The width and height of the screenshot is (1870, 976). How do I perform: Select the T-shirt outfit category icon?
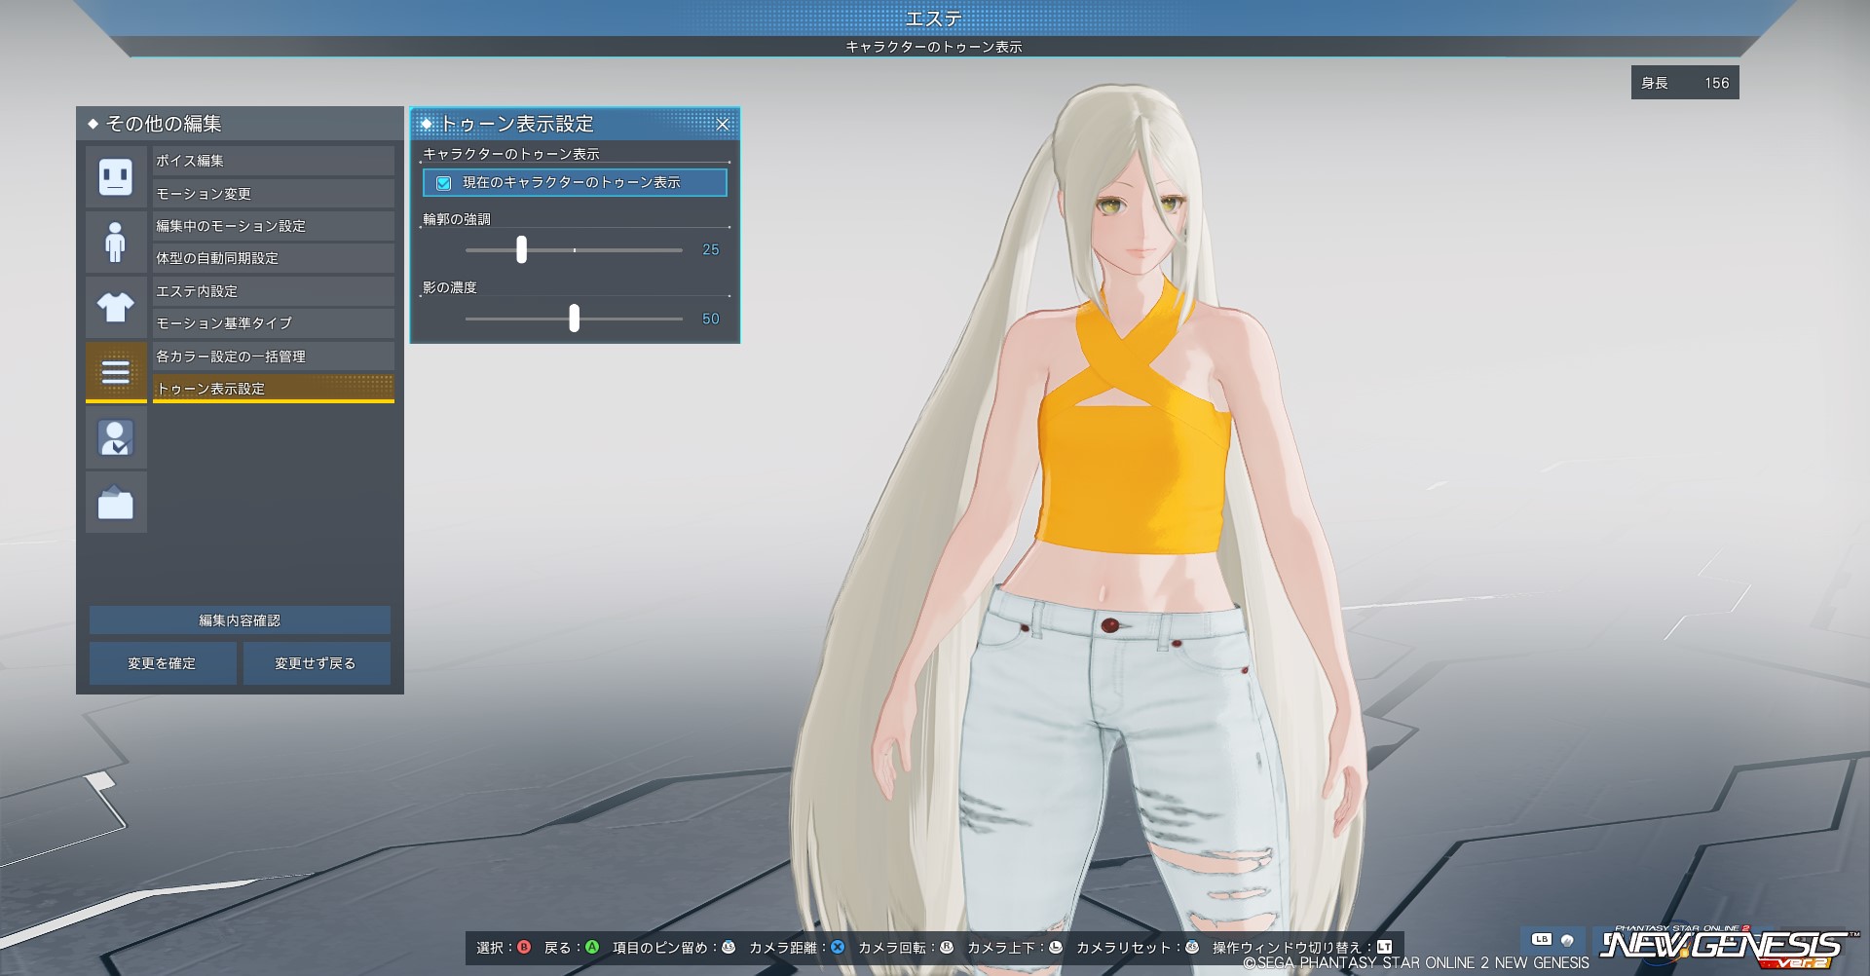(116, 307)
